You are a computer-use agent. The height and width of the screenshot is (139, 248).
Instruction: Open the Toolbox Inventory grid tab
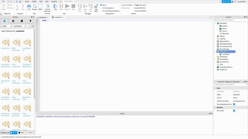pyautogui.click(x=13, y=21)
